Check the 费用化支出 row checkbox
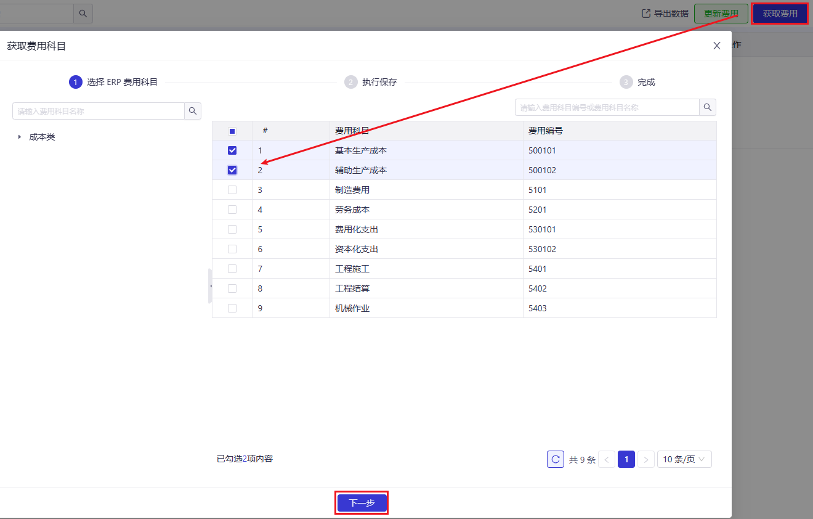The height and width of the screenshot is (519, 813). pyautogui.click(x=232, y=229)
